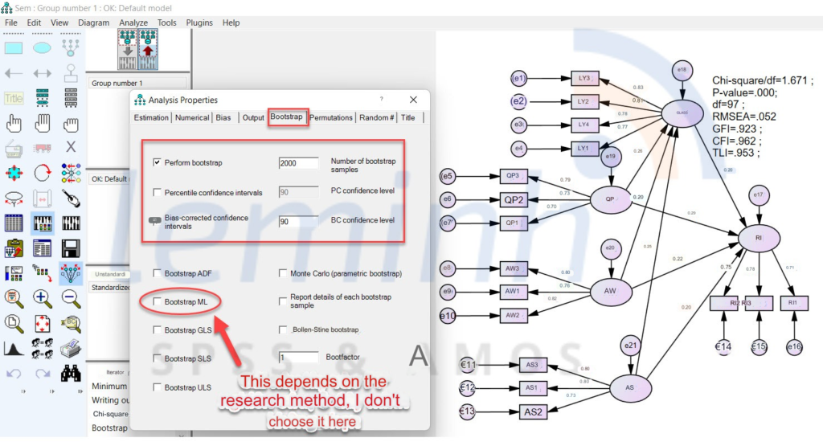Click the Title drawing tool
The height and width of the screenshot is (442, 823).
click(14, 98)
